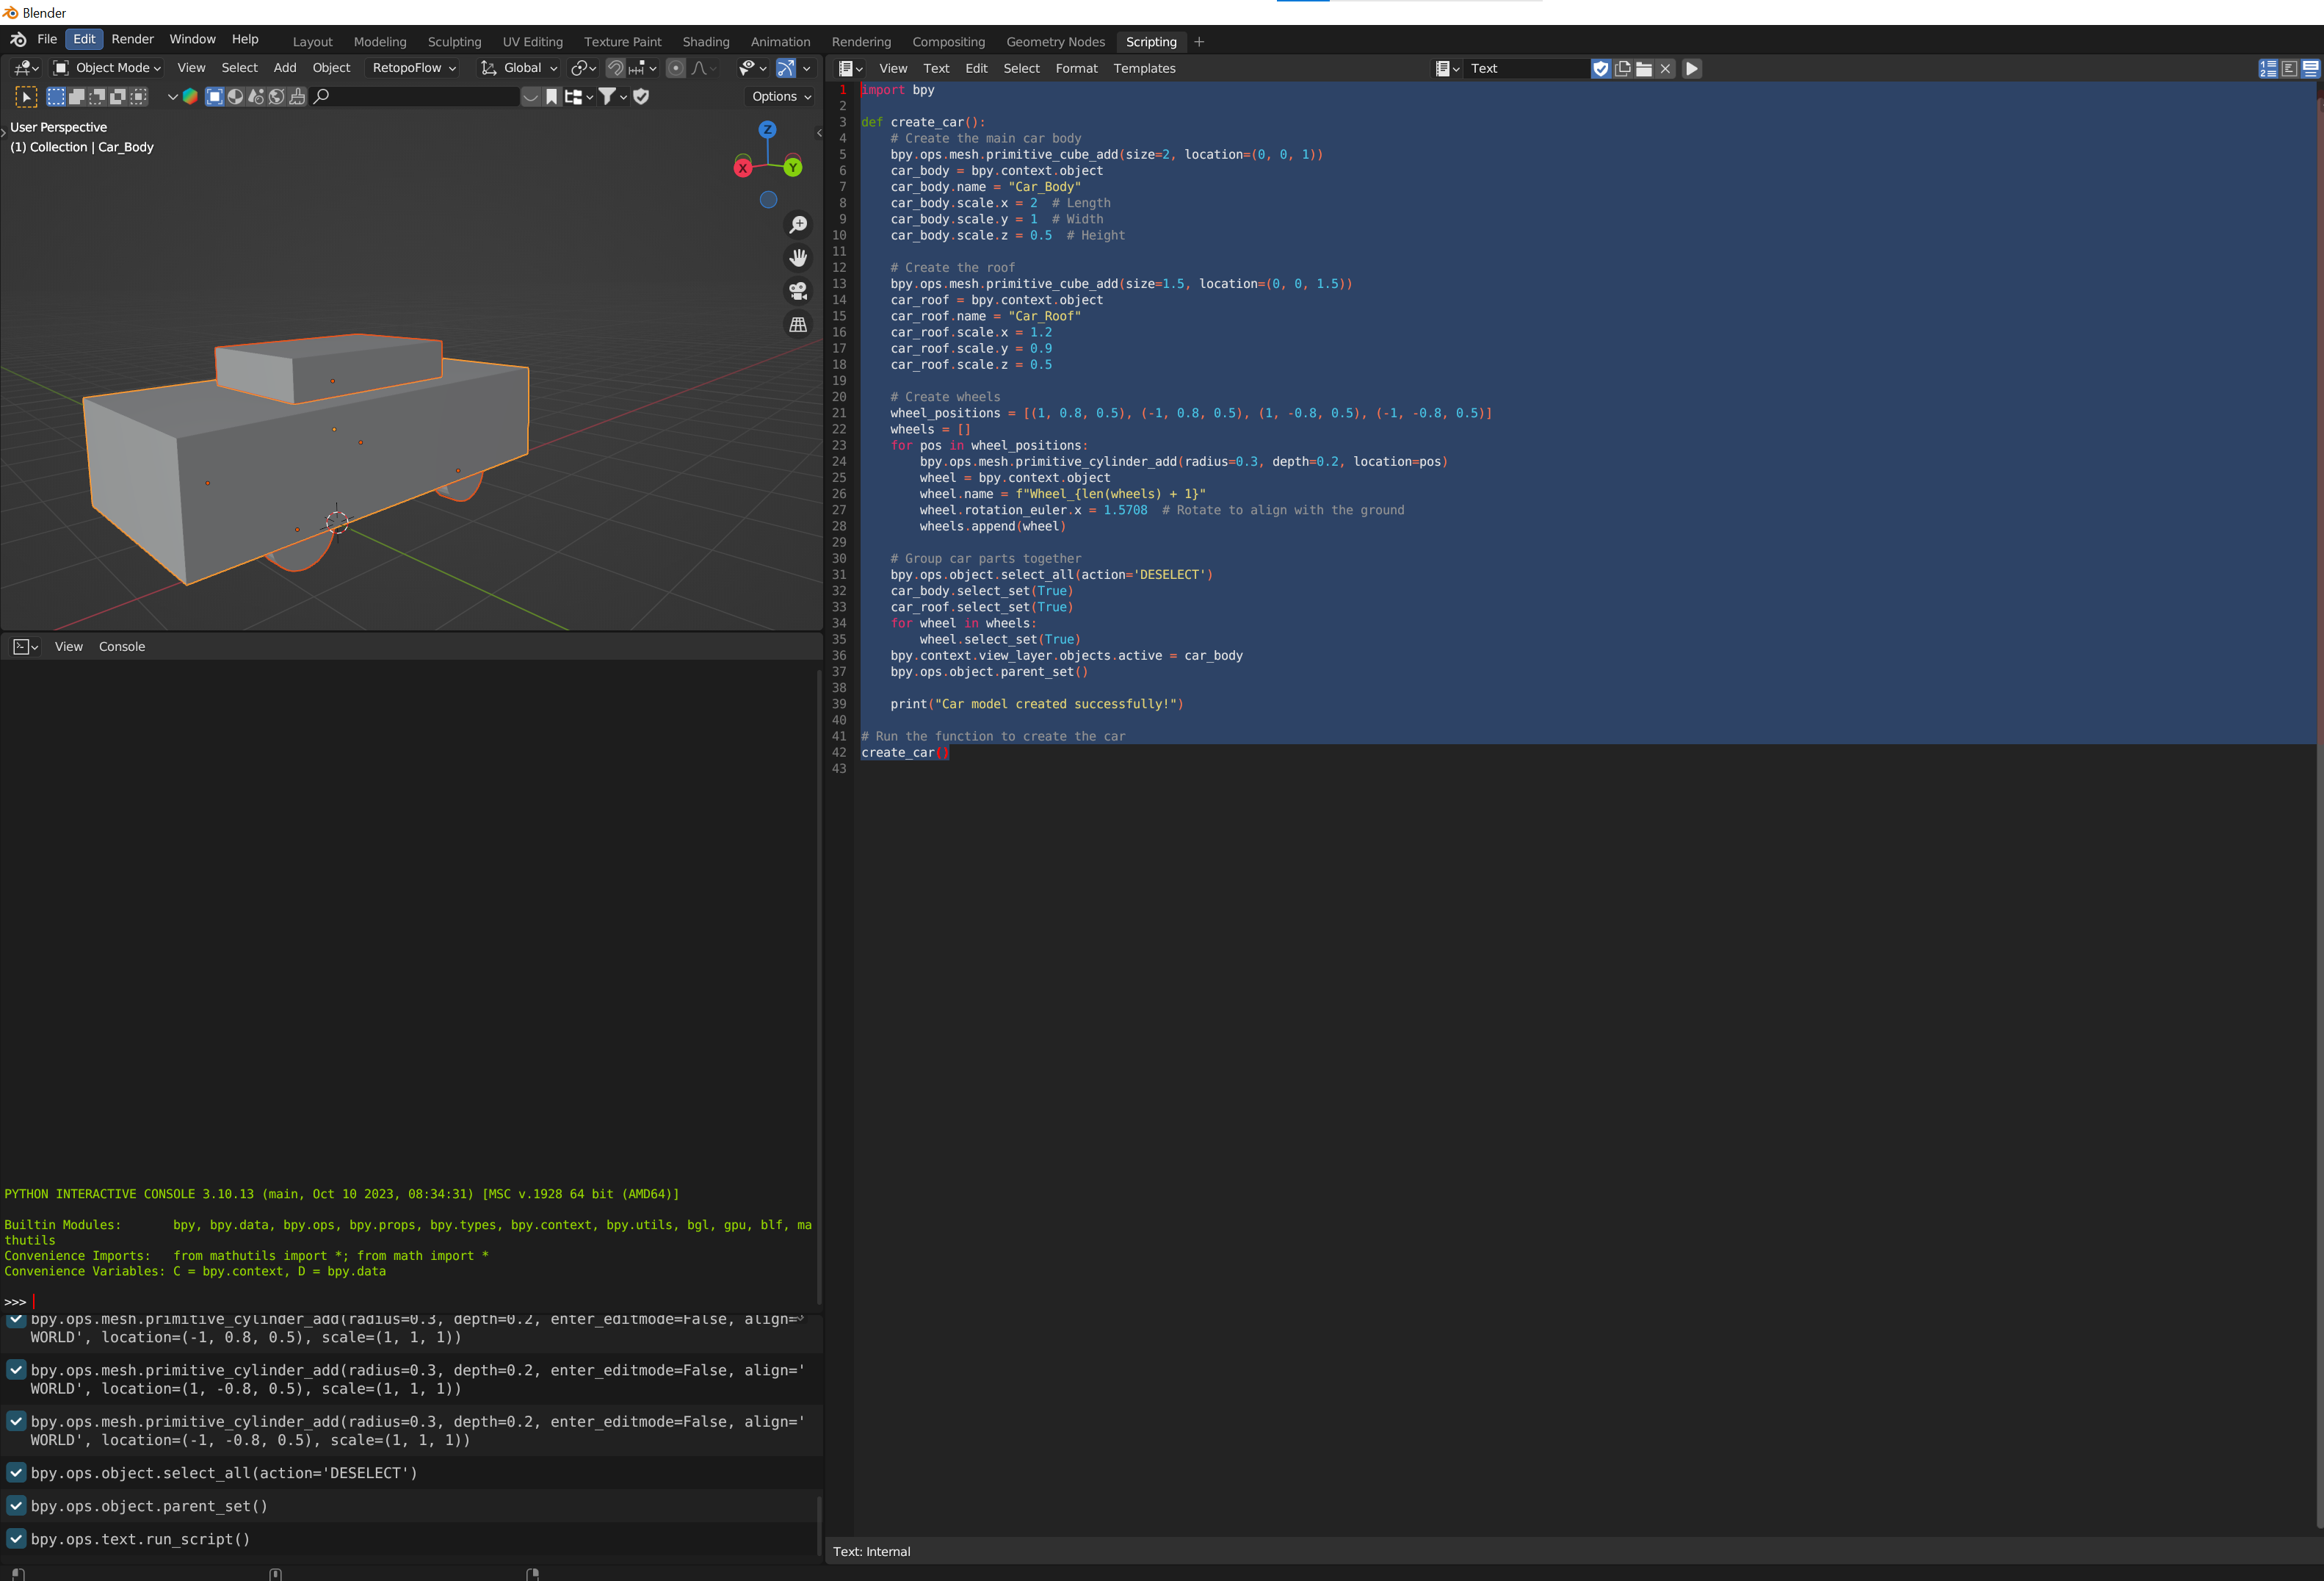
Task: Expand the viewport Options dropdown
Action: [781, 96]
